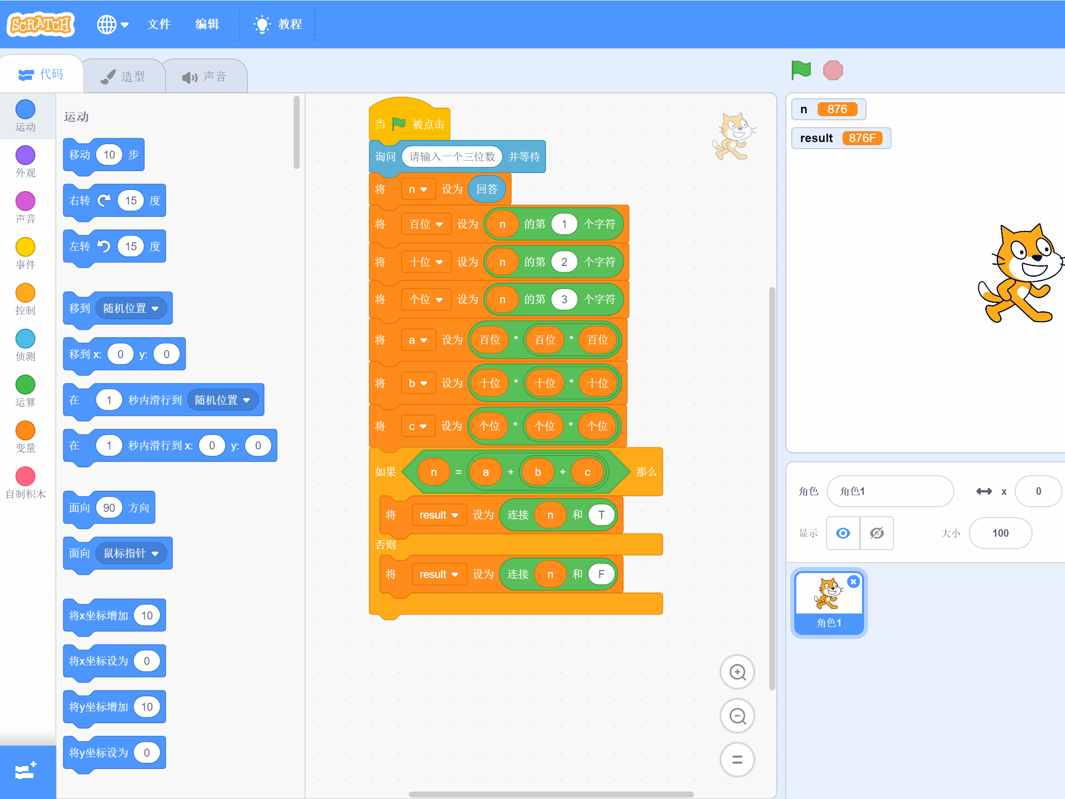The width and height of the screenshot is (1065, 799).
Task: Open the add extension button
Action: click(26, 771)
